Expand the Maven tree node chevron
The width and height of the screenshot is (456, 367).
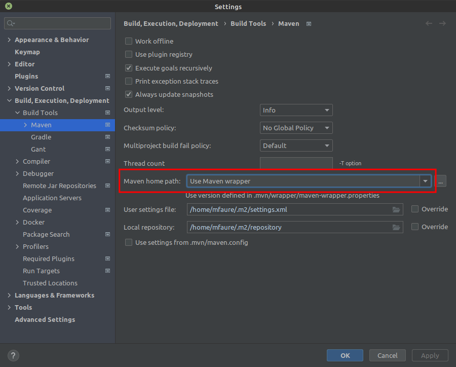(x=25, y=125)
